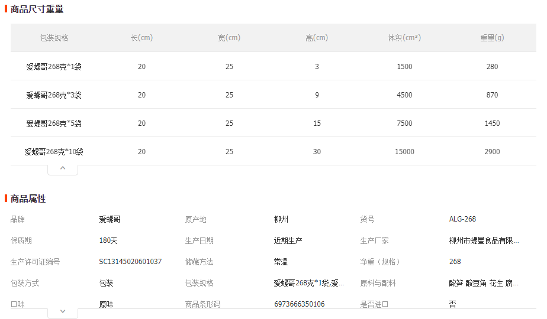Expand the product attributes section
The image size is (547, 319).
(63, 313)
